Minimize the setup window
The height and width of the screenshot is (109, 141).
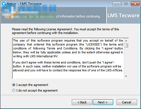pos(117,4)
